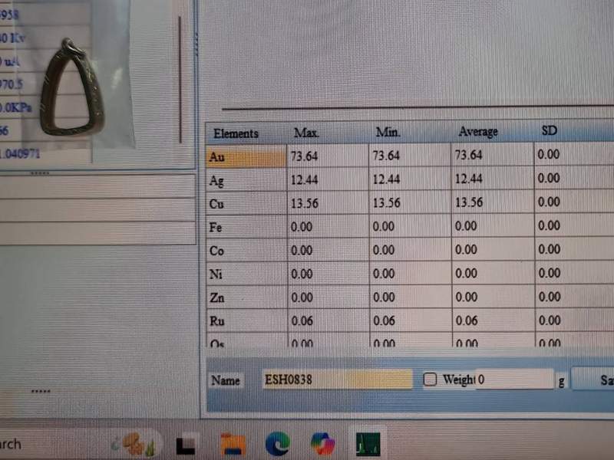The height and width of the screenshot is (460, 614).
Task: Open File Explorer from the taskbar
Action: click(x=232, y=444)
